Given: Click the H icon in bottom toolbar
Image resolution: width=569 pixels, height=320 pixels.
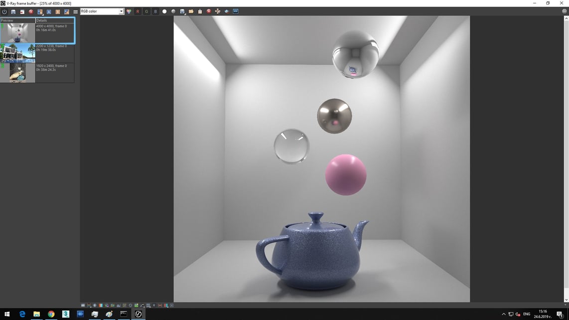Looking at the screenshot, I should (154, 305).
